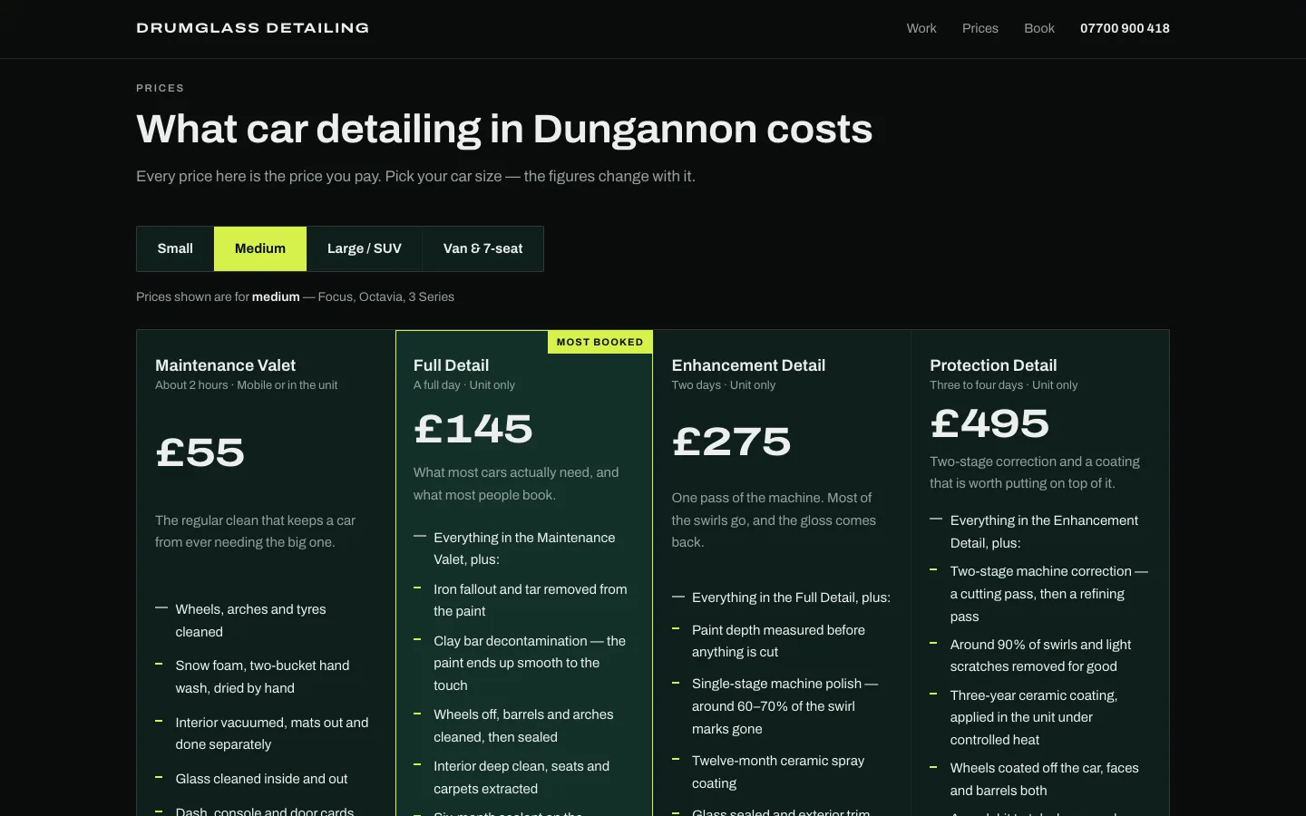Click 'A full day · Unit only' subtitle

(464, 385)
